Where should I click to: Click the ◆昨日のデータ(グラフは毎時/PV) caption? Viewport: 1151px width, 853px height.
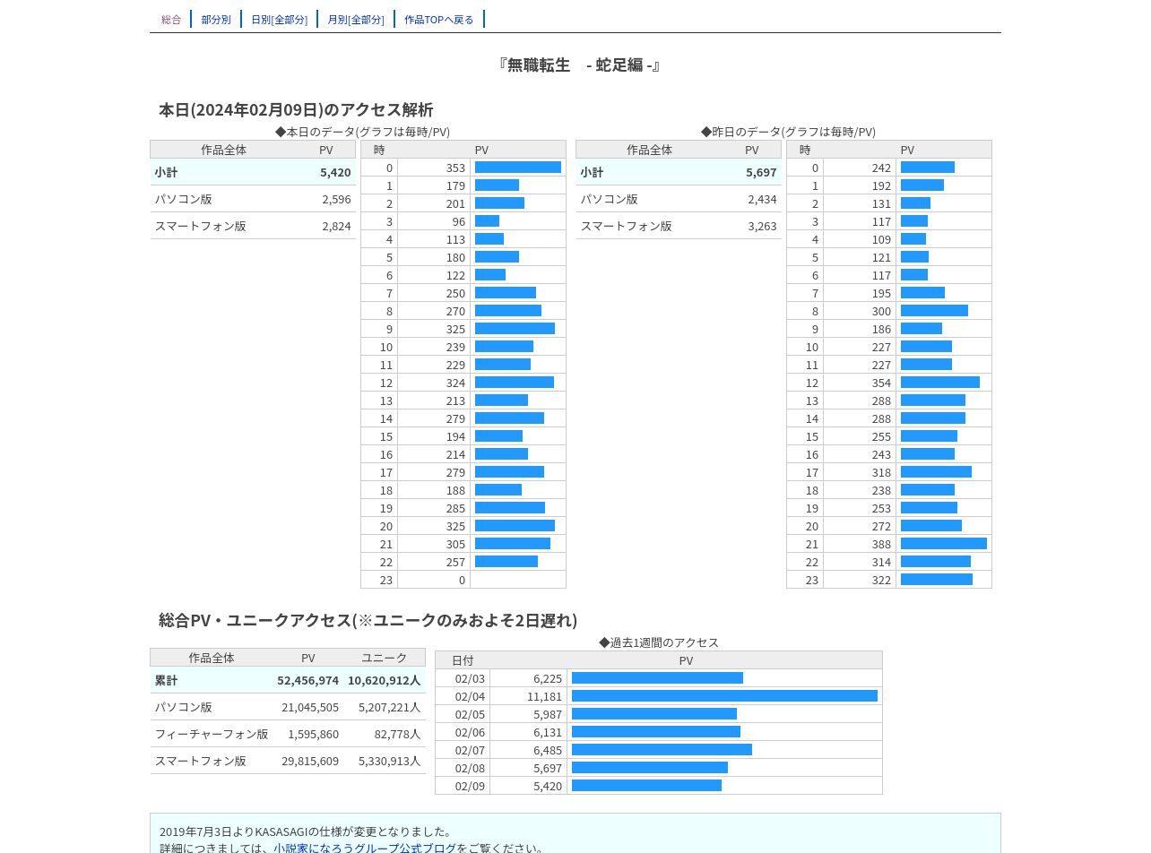pyautogui.click(x=788, y=132)
